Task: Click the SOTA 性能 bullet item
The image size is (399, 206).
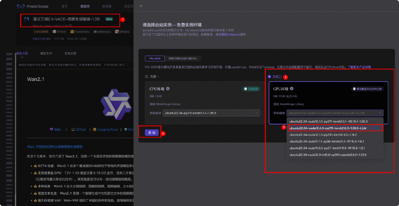Action: tap(83, 166)
